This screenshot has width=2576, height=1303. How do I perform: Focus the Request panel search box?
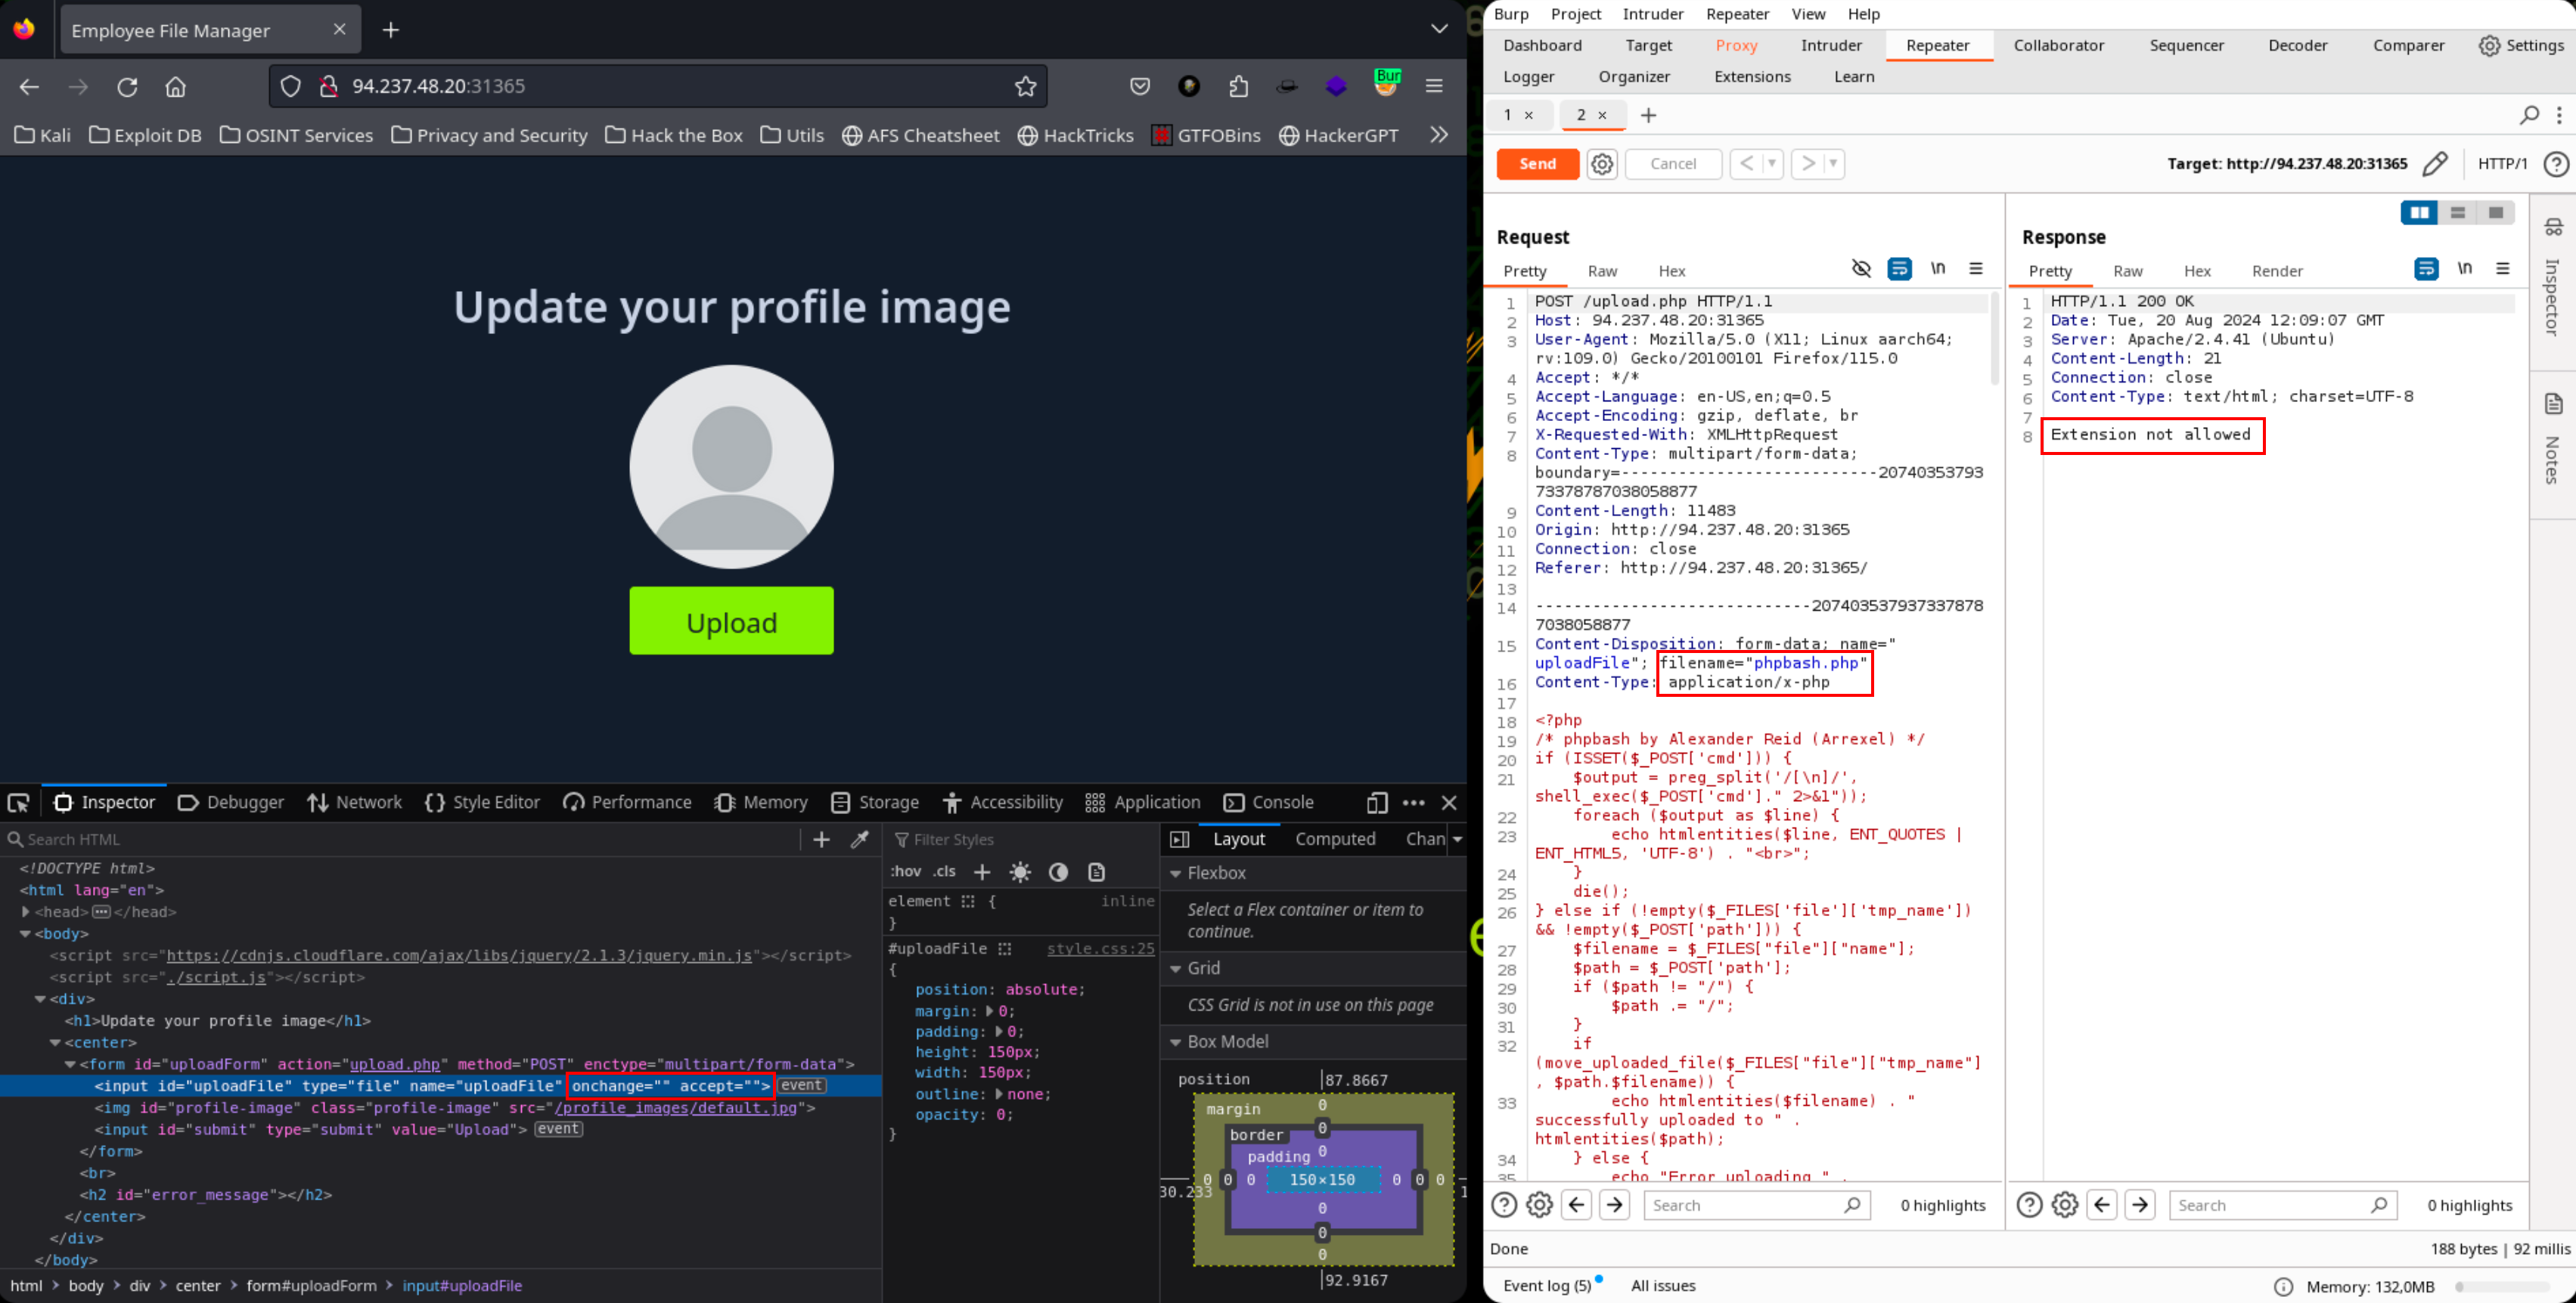point(1756,1205)
